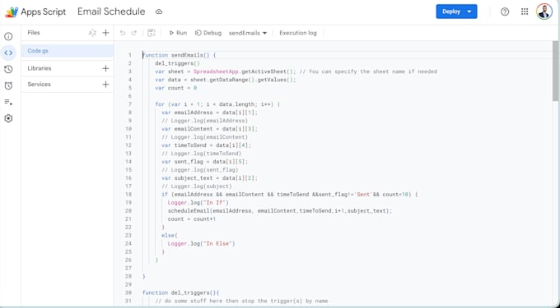Click the cloud save status icon
Image resolution: width=560 pixels, height=308 pixels.
159,11
